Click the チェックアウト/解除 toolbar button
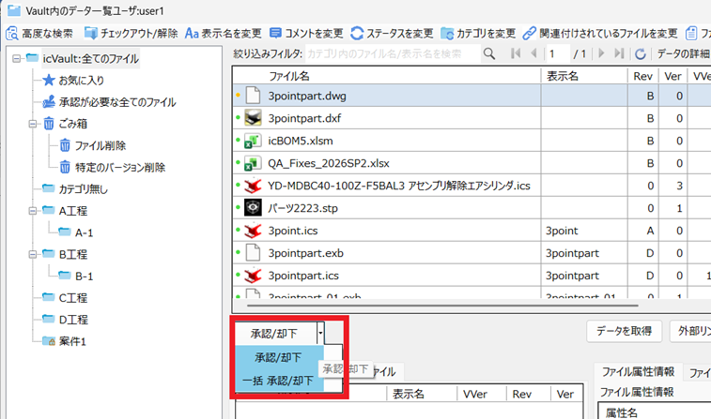The width and height of the screenshot is (711, 419). click(x=131, y=34)
